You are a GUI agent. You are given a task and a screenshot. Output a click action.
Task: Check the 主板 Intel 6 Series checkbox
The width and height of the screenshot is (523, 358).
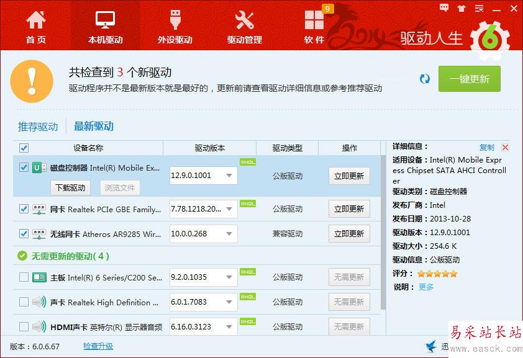click(x=24, y=277)
